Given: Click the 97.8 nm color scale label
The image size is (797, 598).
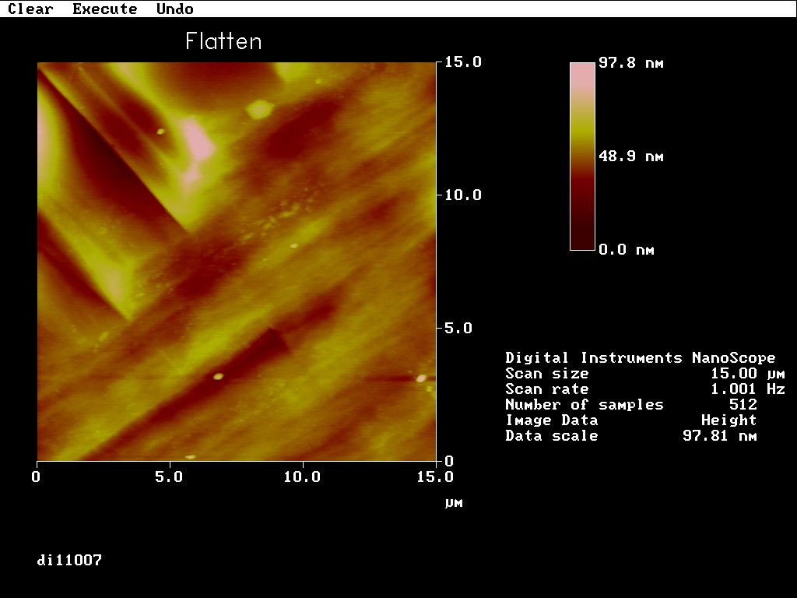Looking at the screenshot, I should [630, 63].
